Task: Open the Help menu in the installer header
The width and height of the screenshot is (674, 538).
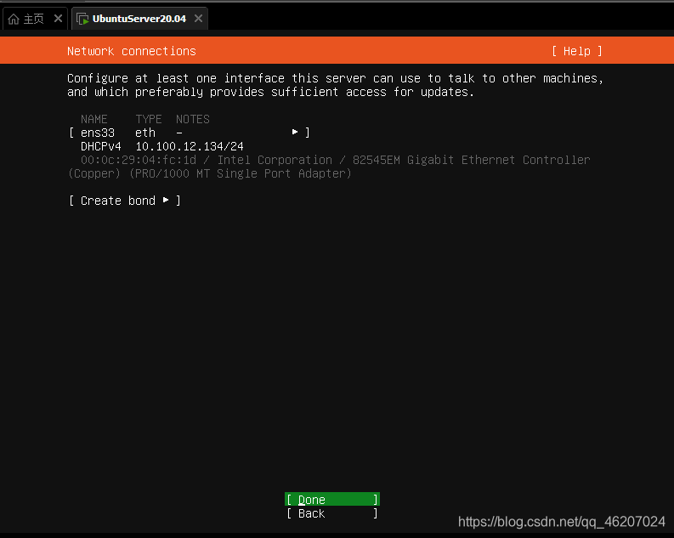Action: click(577, 51)
